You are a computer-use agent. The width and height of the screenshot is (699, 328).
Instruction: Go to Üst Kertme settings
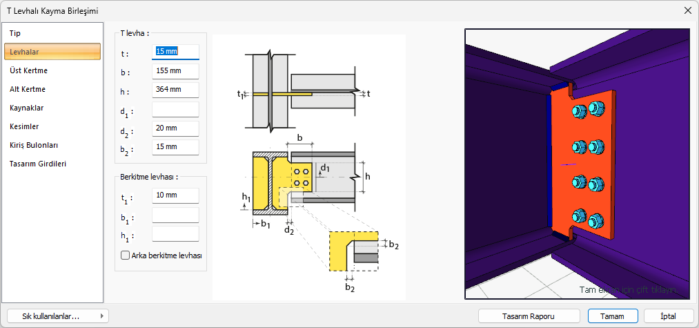point(52,70)
